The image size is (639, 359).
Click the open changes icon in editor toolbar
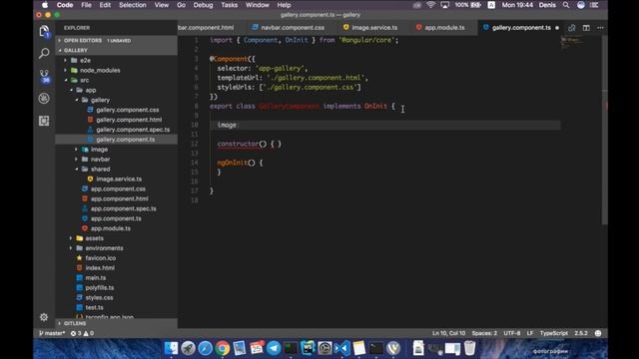pos(572,28)
